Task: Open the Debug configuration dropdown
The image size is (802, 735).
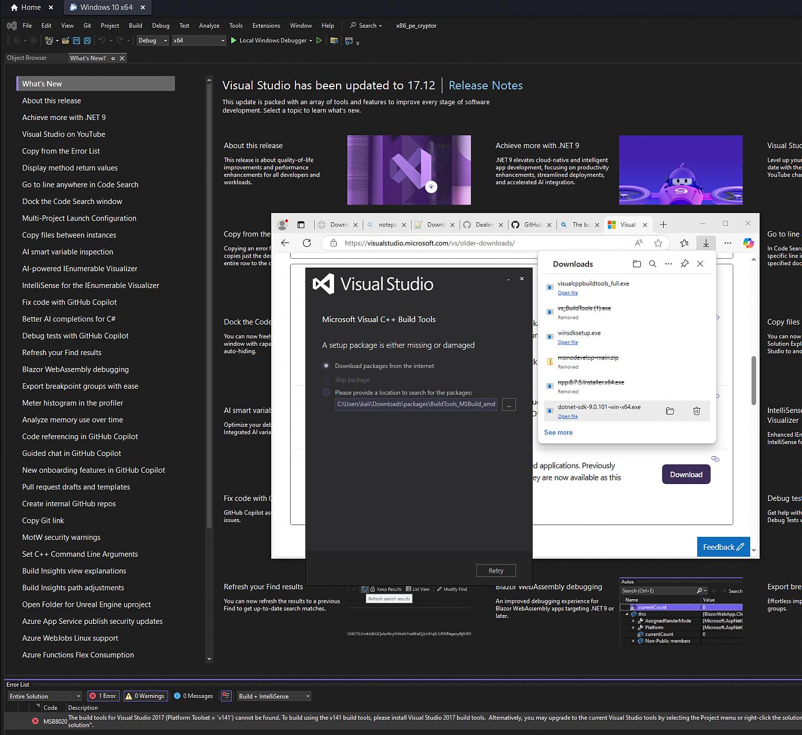Action: 152,41
